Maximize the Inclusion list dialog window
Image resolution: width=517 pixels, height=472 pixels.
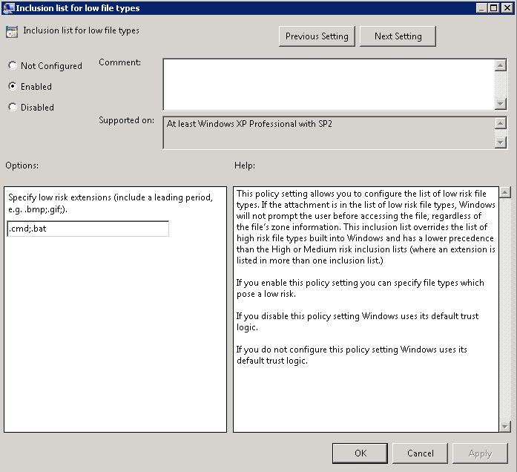[x=493, y=8]
